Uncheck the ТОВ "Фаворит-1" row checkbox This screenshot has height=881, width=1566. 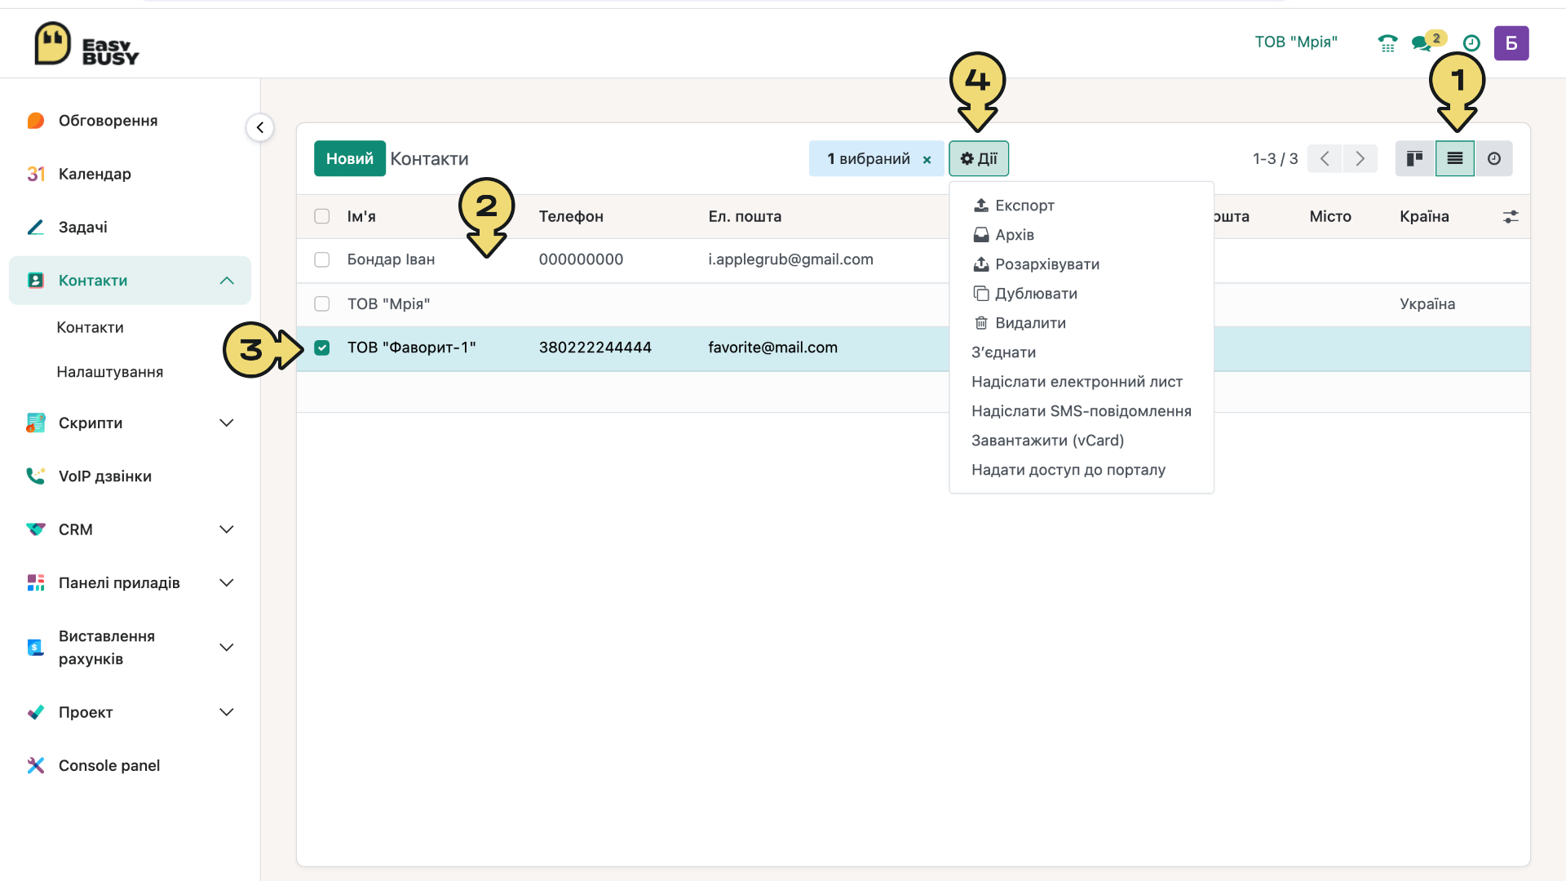[x=322, y=348]
